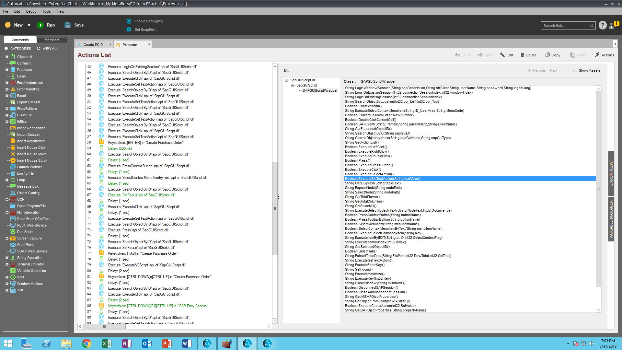Image resolution: width=622 pixels, height=350 pixels.
Task: Collapse the SapGUIScript.dll tree node
Action: pos(286,80)
